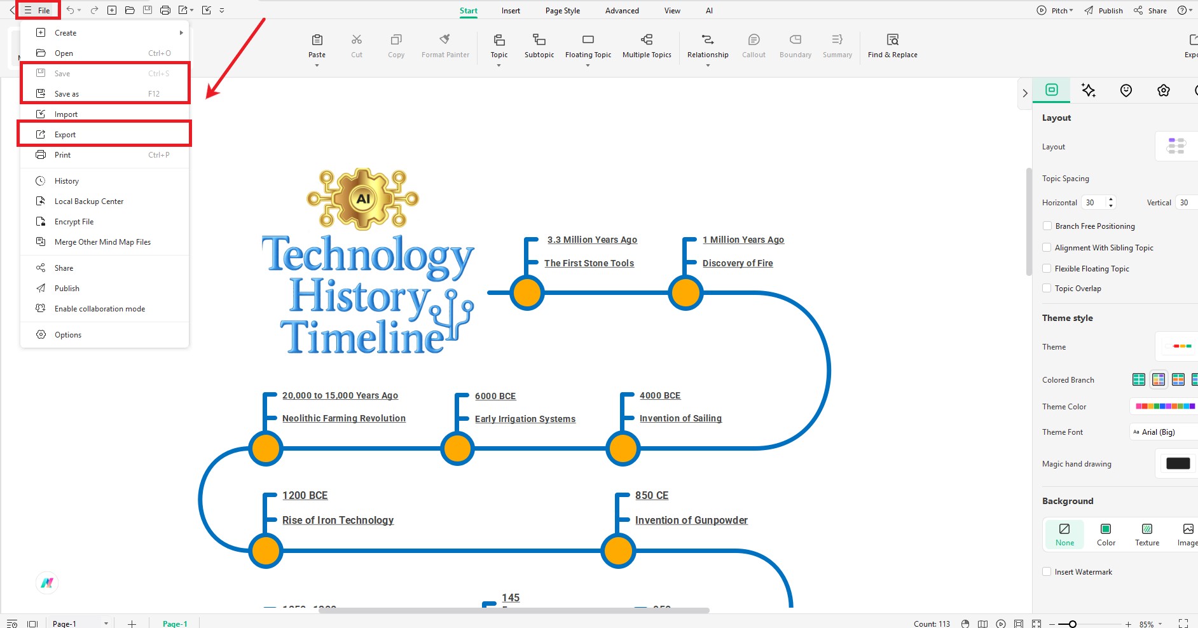Click the fit-to-page icon in status bar
This screenshot has height=628, width=1198.
pyautogui.click(x=1019, y=624)
